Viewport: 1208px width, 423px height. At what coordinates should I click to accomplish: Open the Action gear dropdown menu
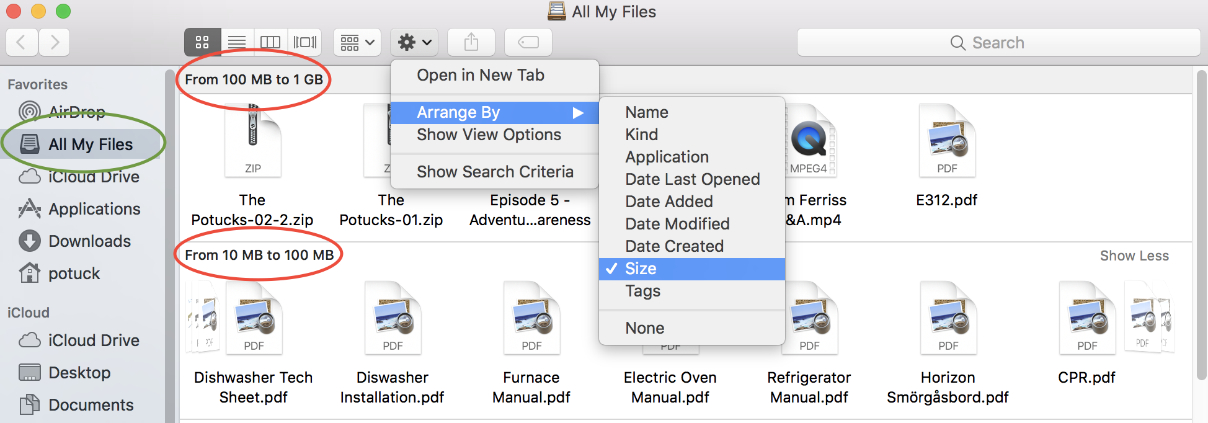pos(414,42)
